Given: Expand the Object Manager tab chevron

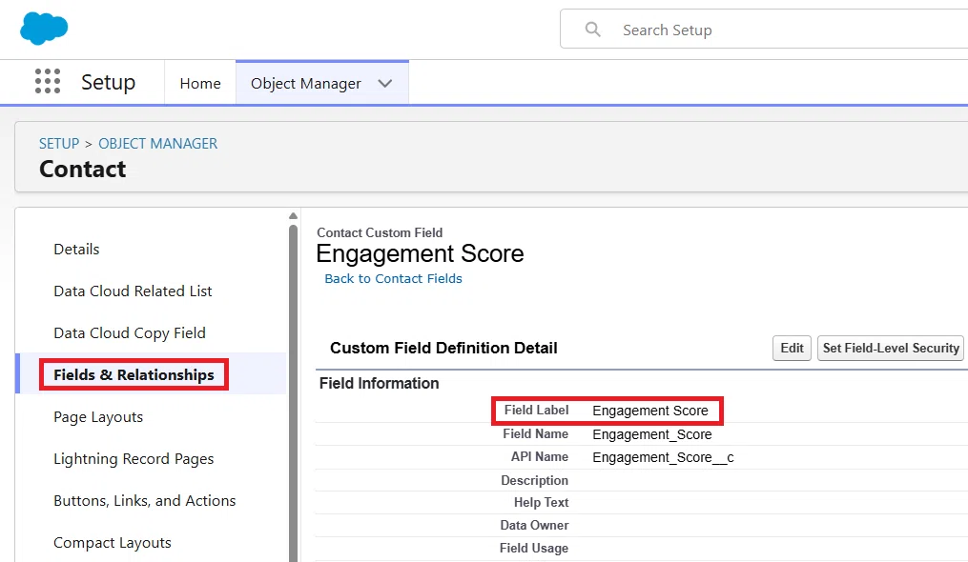Looking at the screenshot, I should 385,83.
